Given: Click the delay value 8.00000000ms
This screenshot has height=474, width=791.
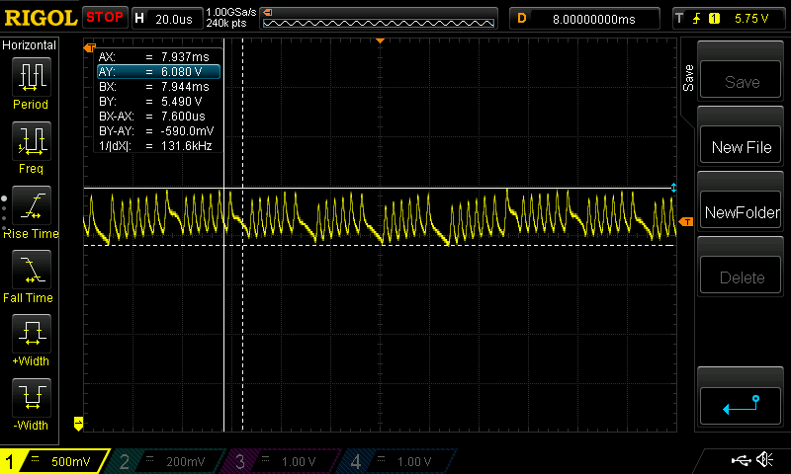Looking at the screenshot, I should pos(593,19).
